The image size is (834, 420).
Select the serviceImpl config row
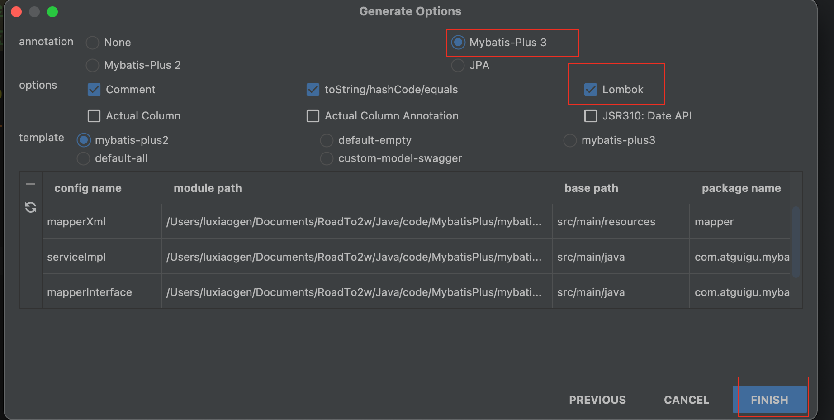(416, 257)
